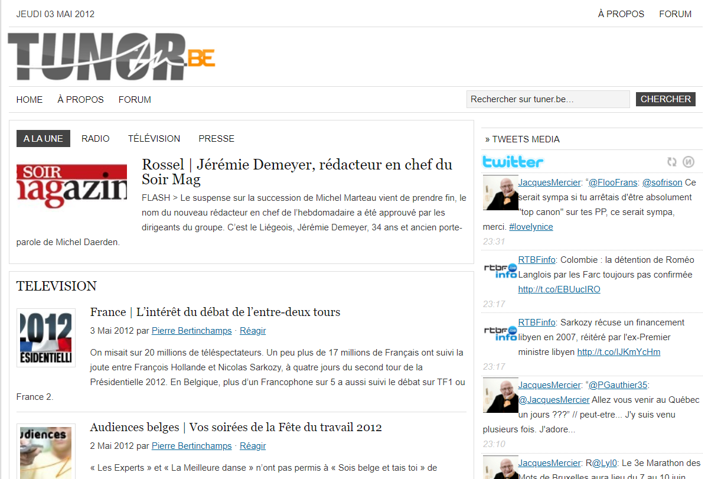Click the round icon beside the Twitter refresh
This screenshot has width=708, height=479.
tap(688, 162)
